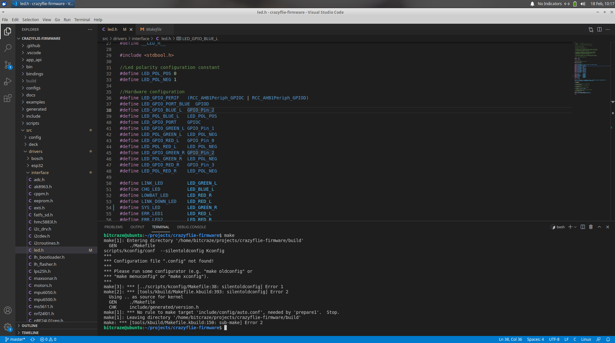
Task: Open the notifications bell in status bar
Action: point(608,339)
